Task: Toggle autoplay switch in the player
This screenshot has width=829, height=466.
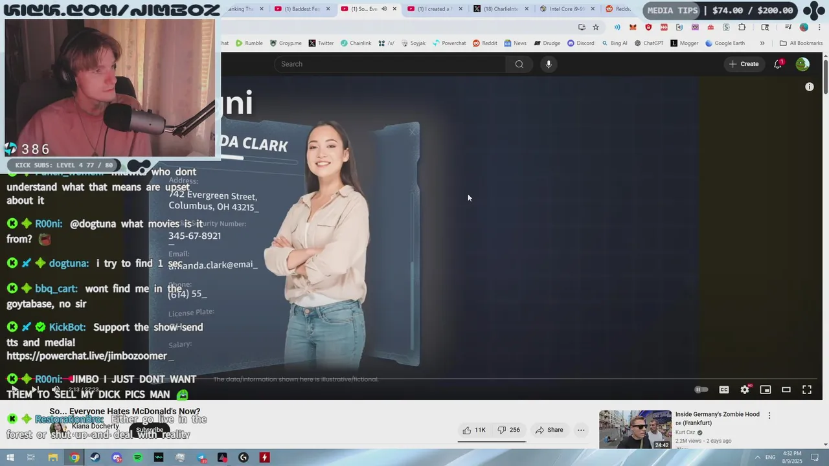Action: (x=701, y=390)
